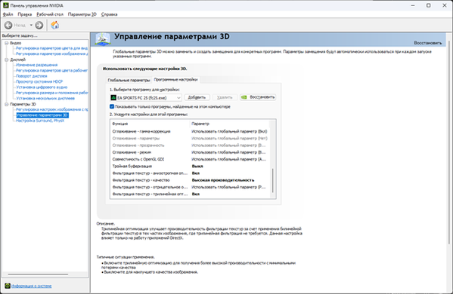Screen dimensions: 453x294
Task: Open Регулировка размера и положения рабочего стола
Action: click(x=52, y=93)
